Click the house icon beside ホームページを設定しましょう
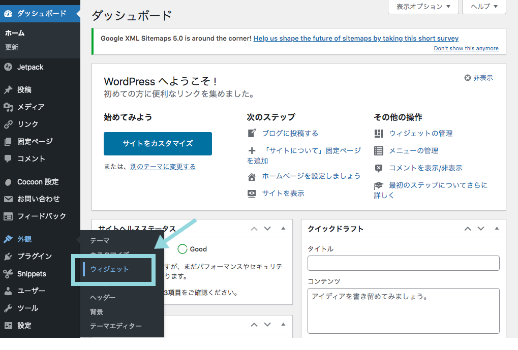518x350 pixels. (252, 177)
